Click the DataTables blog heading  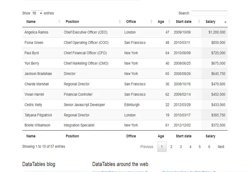(x=39, y=164)
